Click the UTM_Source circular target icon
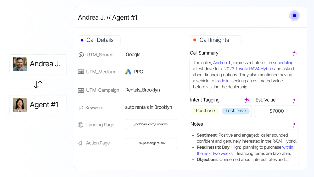The height and width of the screenshot is (177, 314). [x=81, y=55]
